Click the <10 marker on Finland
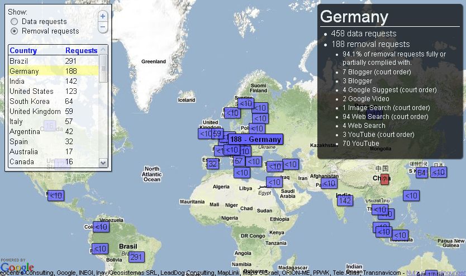The height and width of the screenshot is (276, 466). click(260, 107)
